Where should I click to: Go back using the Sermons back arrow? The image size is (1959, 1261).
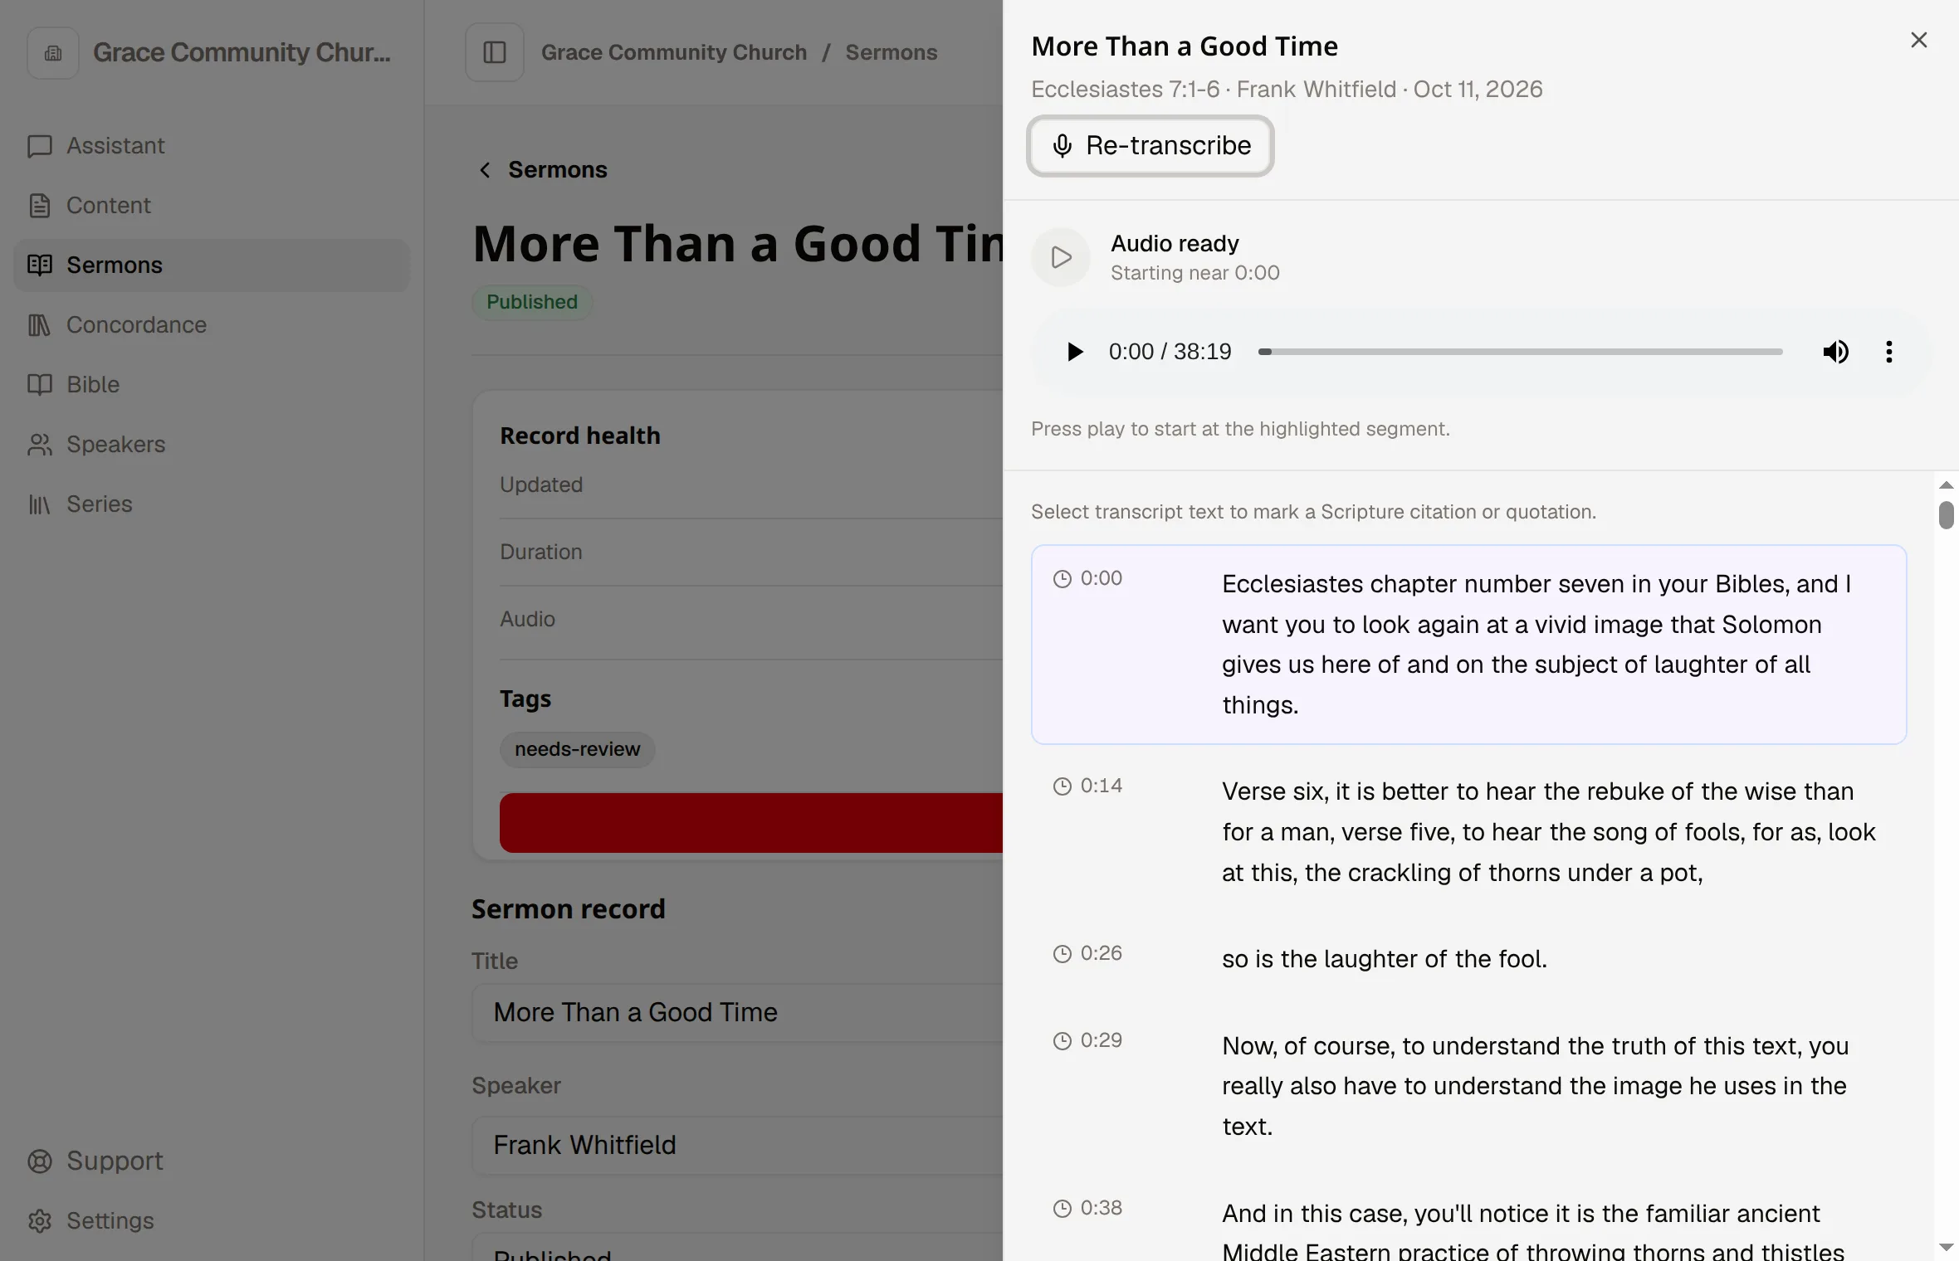pos(485,170)
